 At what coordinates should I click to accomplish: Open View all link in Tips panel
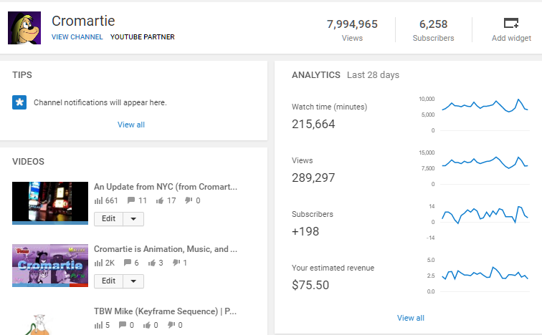click(x=131, y=125)
